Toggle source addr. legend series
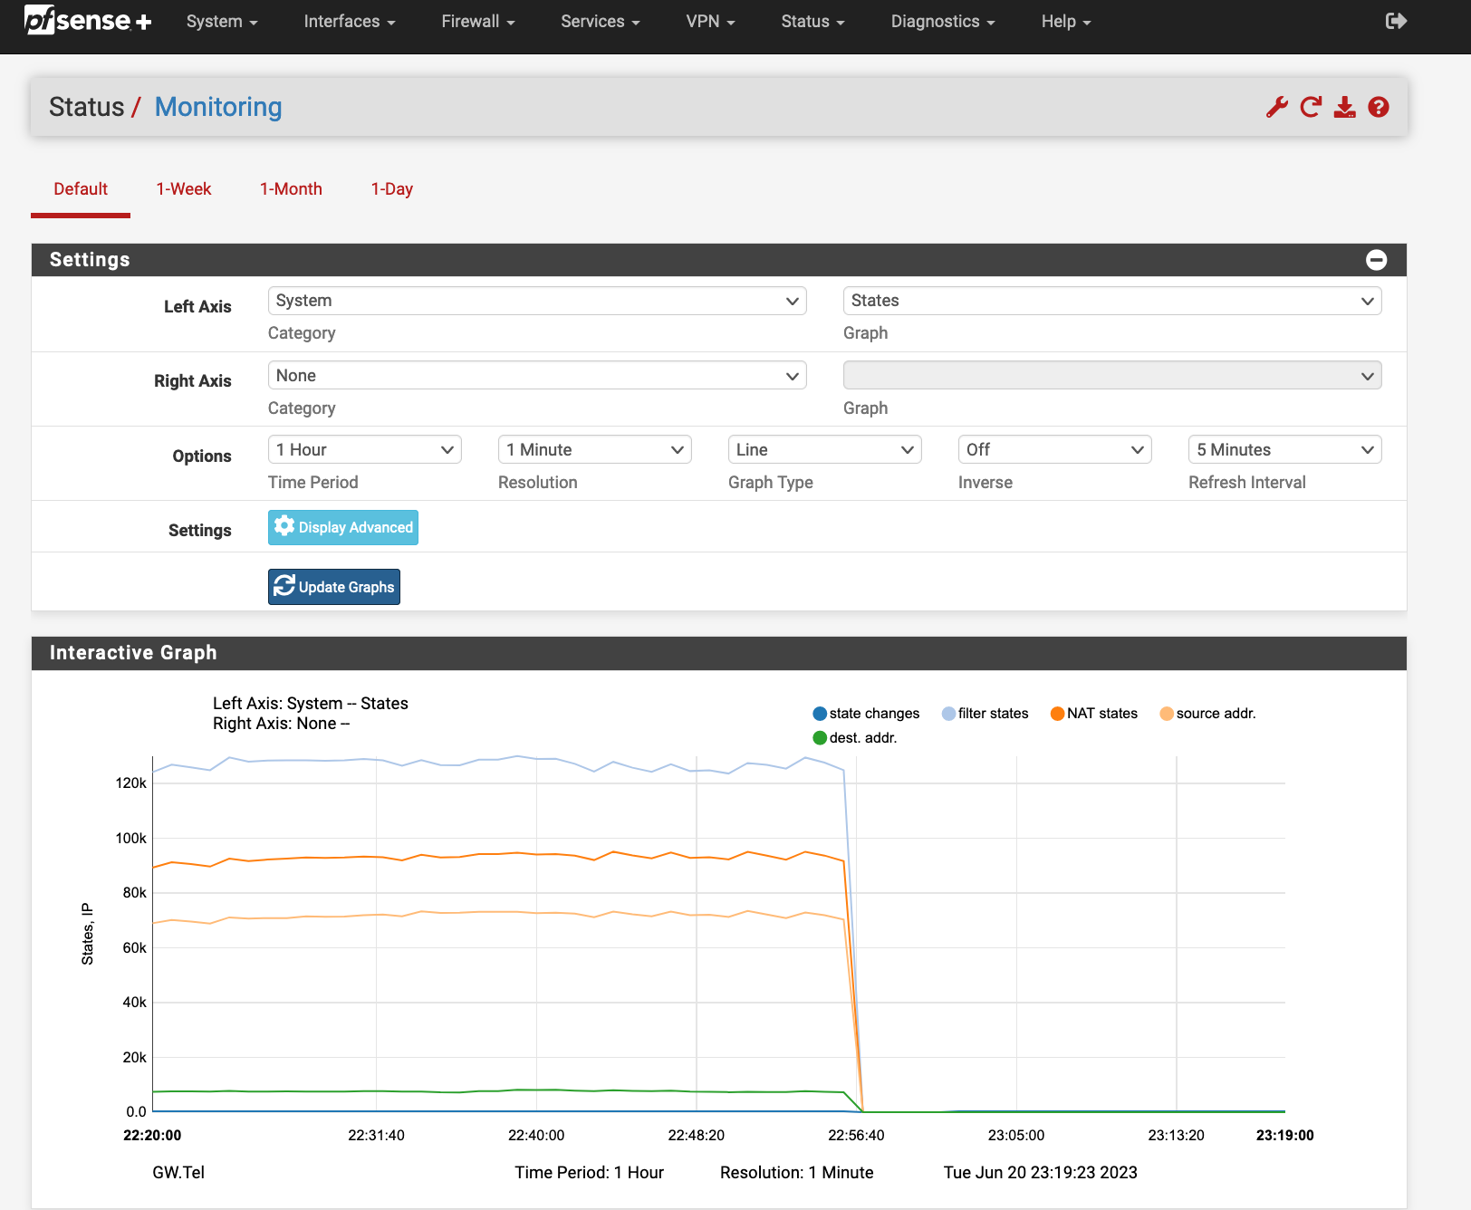The height and width of the screenshot is (1210, 1471). (x=1208, y=714)
